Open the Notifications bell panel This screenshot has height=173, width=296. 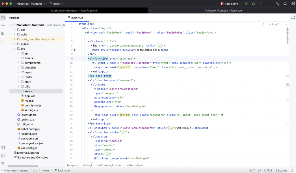(293, 18)
